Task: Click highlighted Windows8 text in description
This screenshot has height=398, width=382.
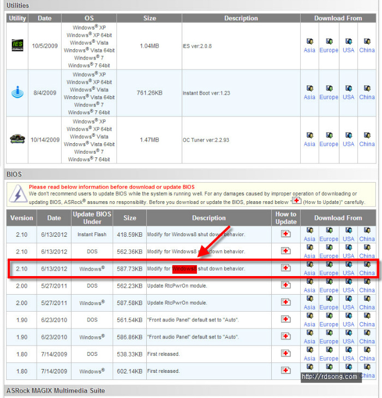Action: [184, 268]
